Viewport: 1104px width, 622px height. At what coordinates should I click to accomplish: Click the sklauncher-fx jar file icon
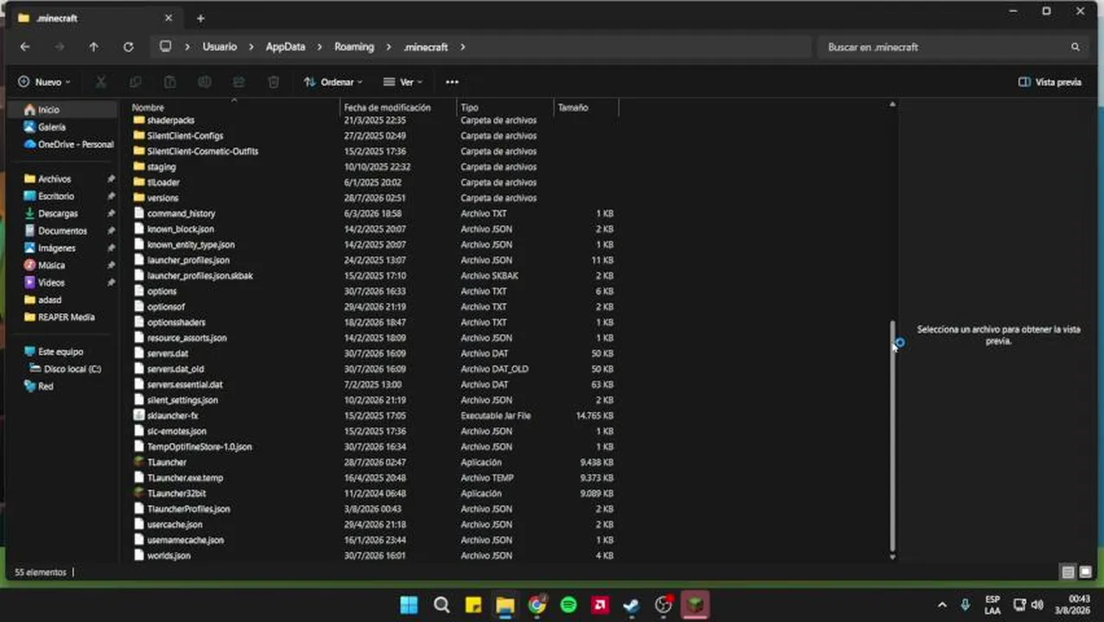click(x=139, y=416)
